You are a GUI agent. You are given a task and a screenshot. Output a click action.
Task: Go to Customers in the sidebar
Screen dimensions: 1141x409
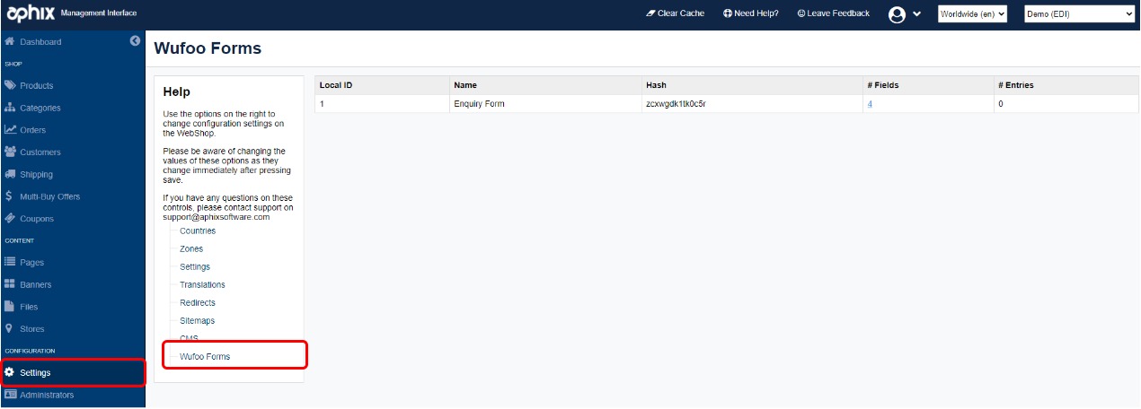(x=40, y=152)
